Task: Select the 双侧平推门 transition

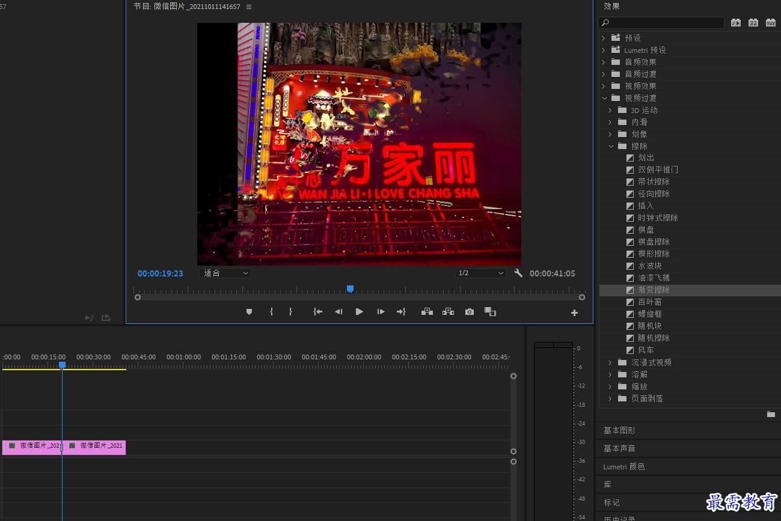Action: click(658, 170)
